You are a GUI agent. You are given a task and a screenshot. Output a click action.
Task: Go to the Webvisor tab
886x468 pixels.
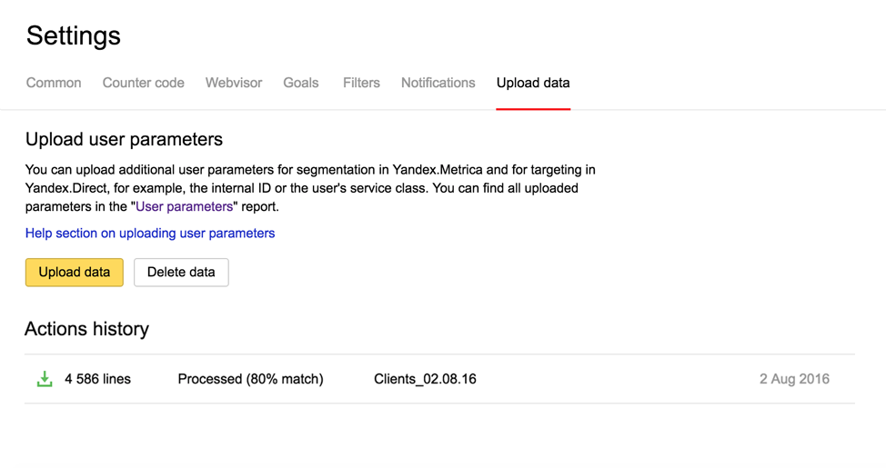point(234,83)
